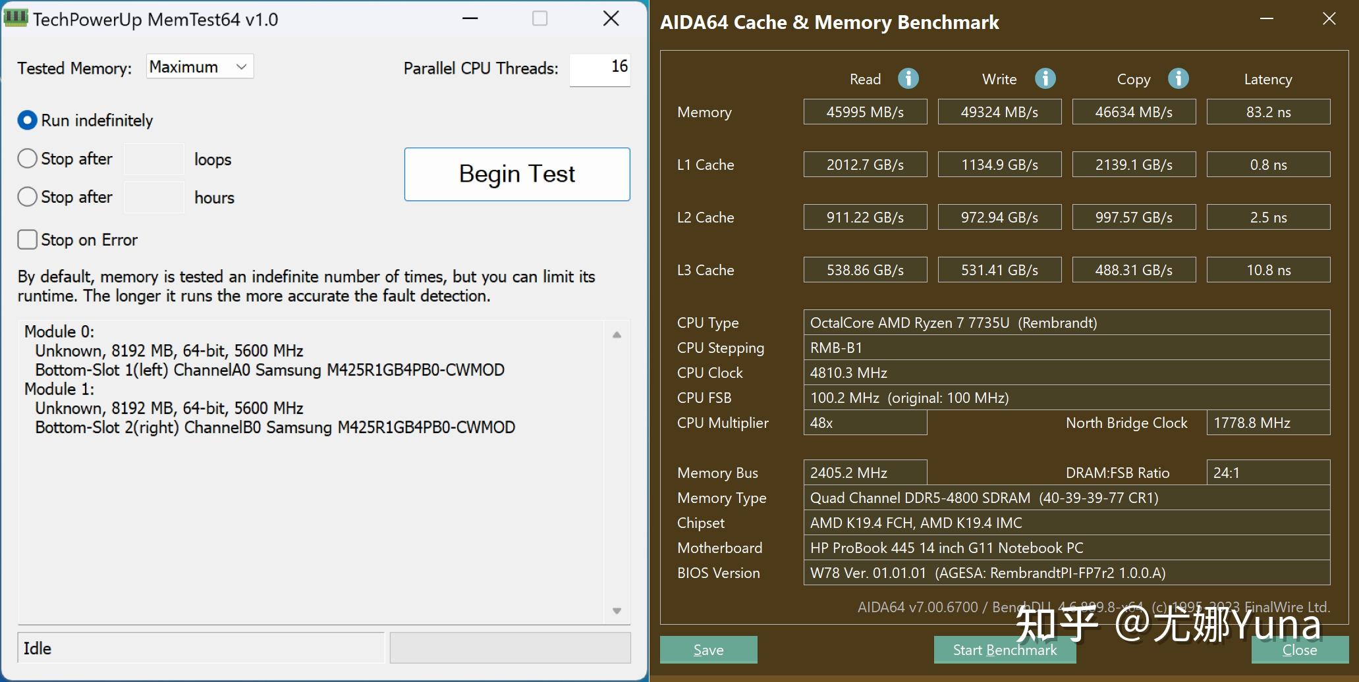Image resolution: width=1359 pixels, height=682 pixels.
Task: Click the Memory Bus value 2405.2 MHz
Action: click(x=865, y=473)
